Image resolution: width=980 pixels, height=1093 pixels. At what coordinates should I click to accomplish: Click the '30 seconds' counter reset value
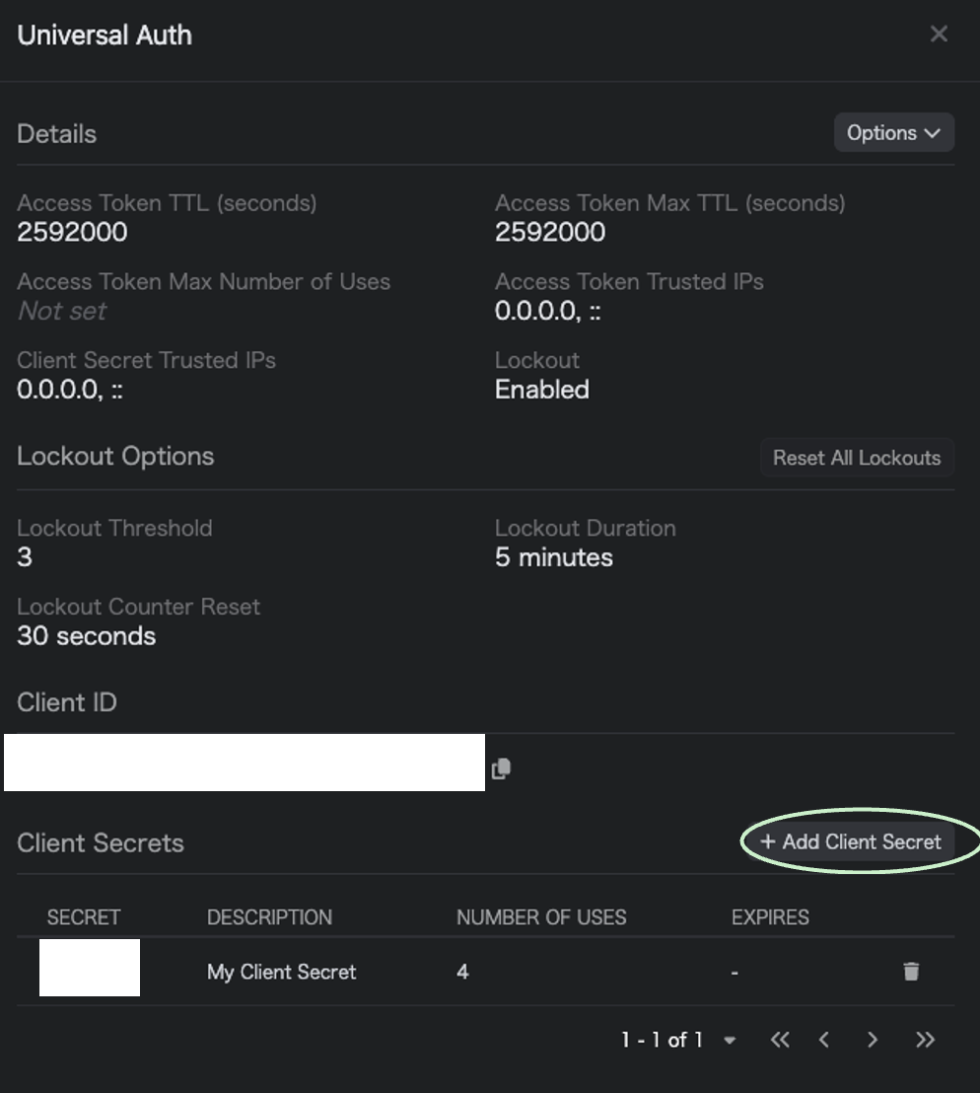click(x=87, y=636)
